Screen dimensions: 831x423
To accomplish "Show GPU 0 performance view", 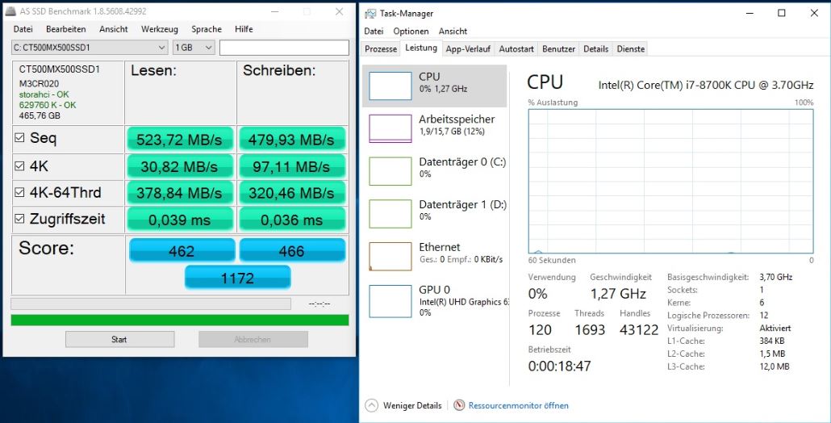I will (435, 300).
